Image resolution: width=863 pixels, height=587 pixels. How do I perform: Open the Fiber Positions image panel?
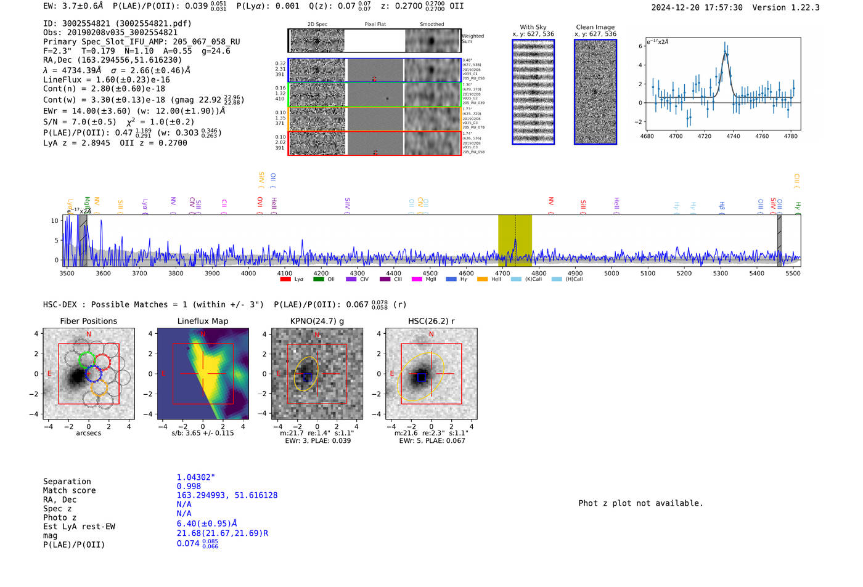click(x=89, y=374)
